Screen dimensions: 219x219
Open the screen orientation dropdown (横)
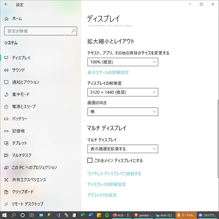coord(123,112)
